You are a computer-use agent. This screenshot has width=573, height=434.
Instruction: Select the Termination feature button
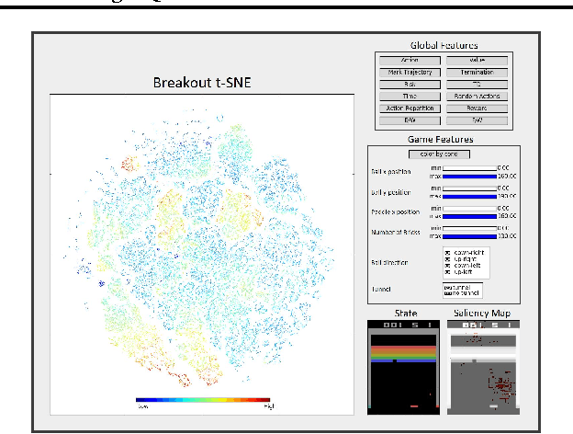point(477,72)
